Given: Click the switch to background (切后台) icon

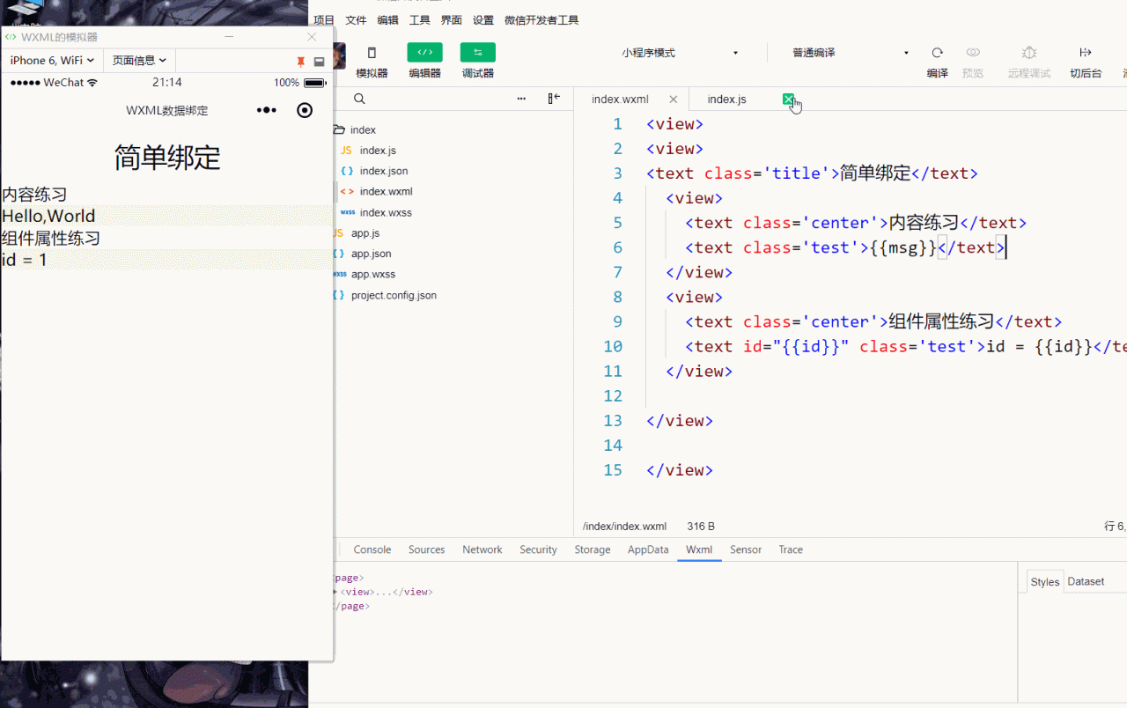Looking at the screenshot, I should 1086,53.
